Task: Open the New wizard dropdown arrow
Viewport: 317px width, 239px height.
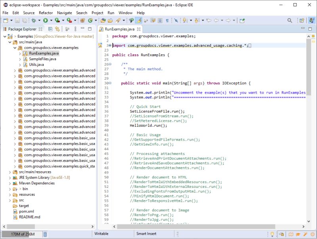Action: tap(11, 21)
